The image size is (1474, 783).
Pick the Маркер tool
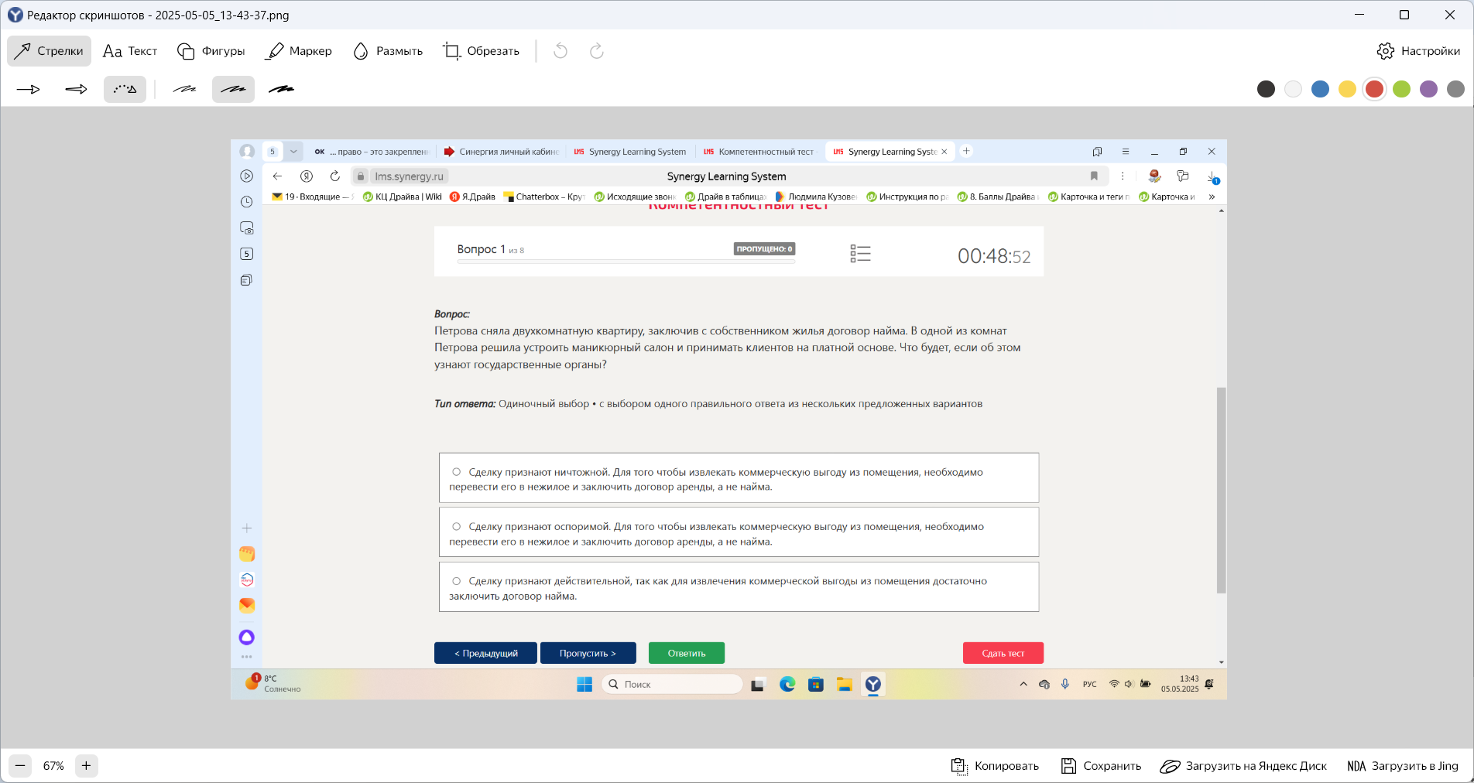click(299, 51)
